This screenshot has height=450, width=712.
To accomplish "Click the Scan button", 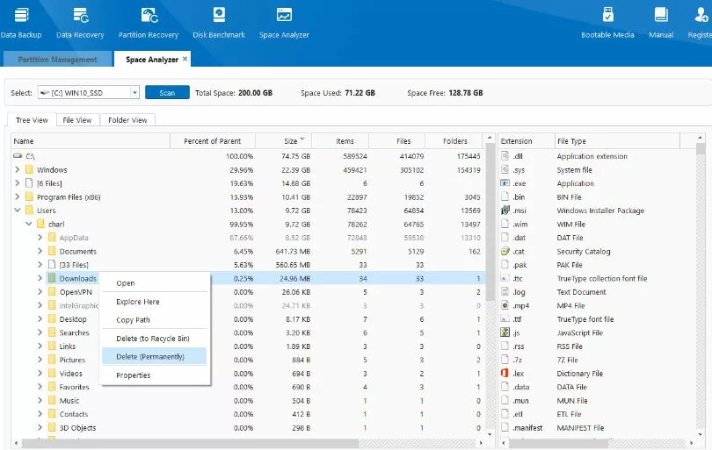I will (167, 92).
